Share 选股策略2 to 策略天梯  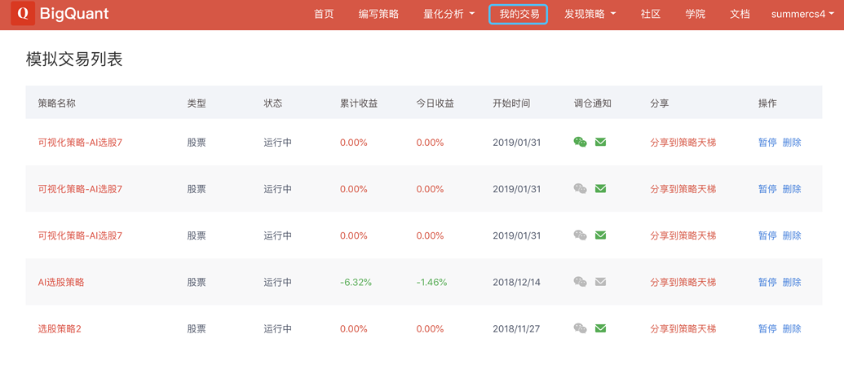[683, 328]
